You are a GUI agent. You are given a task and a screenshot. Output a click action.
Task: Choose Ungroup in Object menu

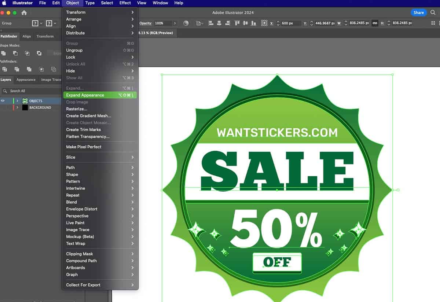pyautogui.click(x=100, y=50)
